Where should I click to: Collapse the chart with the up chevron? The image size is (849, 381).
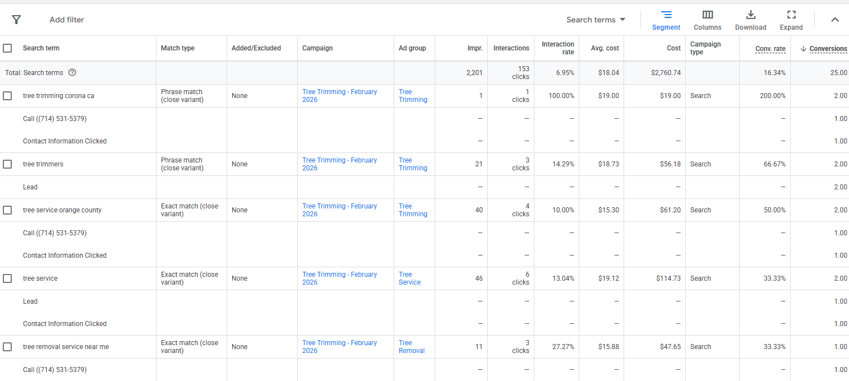(x=835, y=20)
